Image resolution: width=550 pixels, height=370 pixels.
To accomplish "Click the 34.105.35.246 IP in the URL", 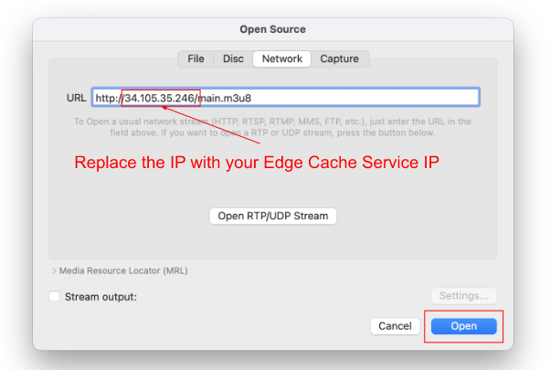I will point(160,97).
